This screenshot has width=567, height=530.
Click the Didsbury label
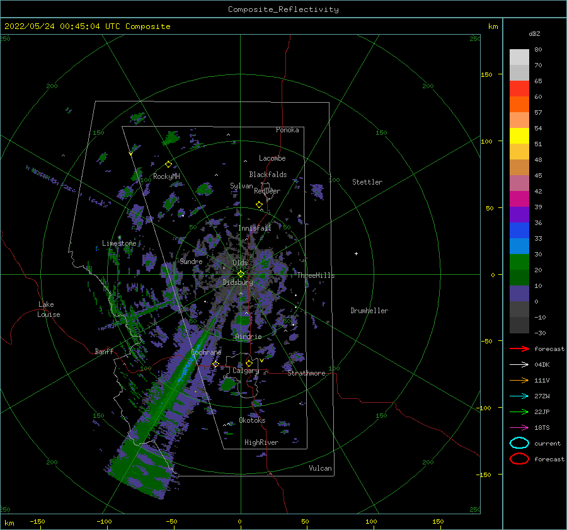tap(238, 282)
